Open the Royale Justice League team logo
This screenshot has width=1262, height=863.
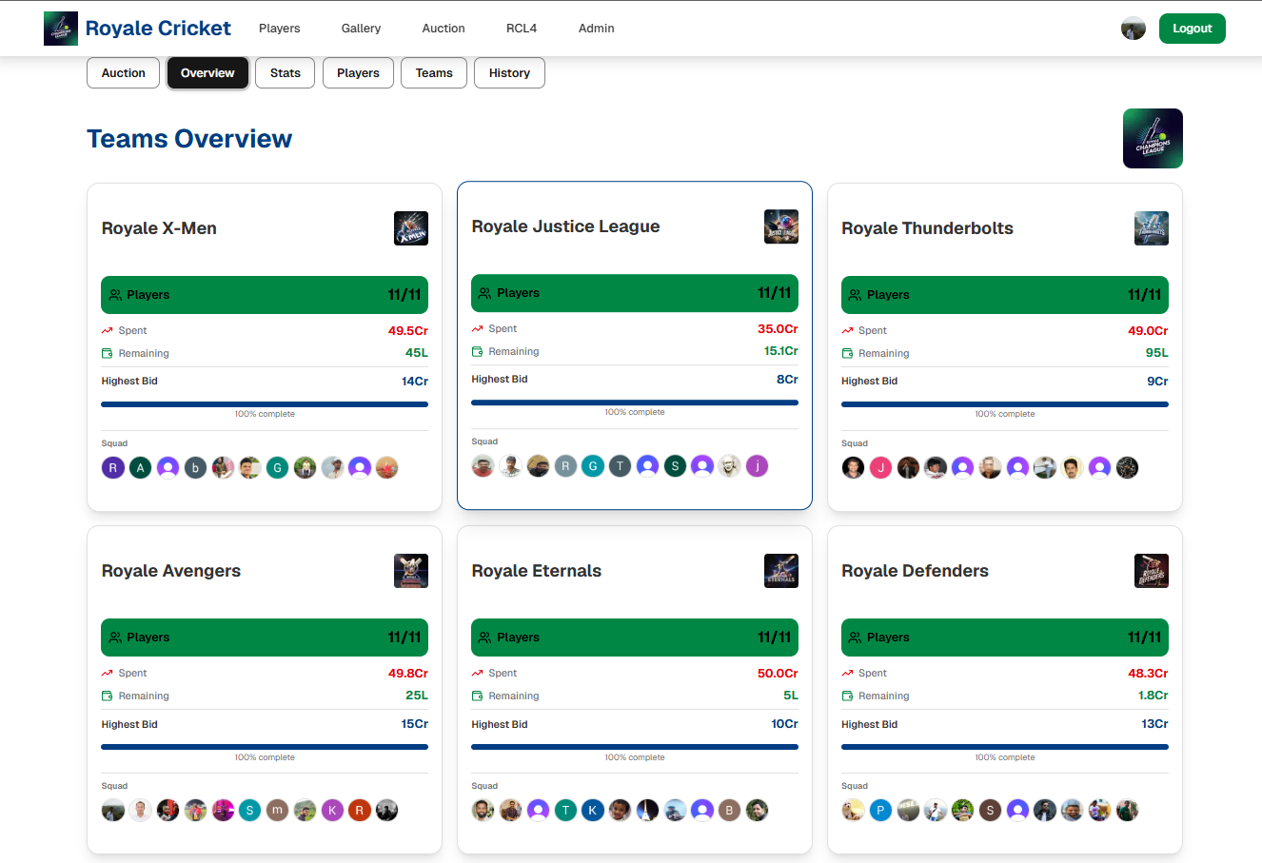coord(781,226)
